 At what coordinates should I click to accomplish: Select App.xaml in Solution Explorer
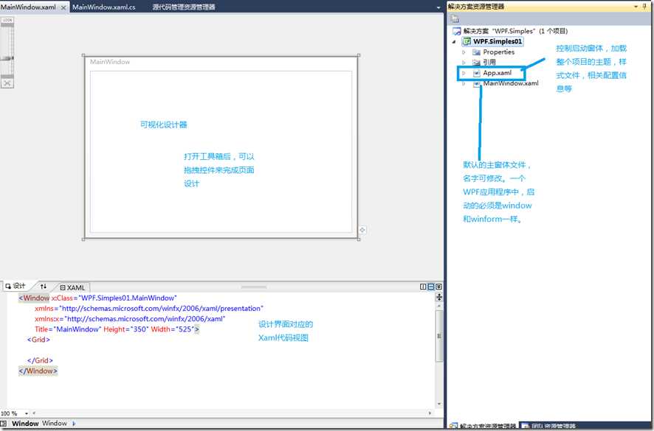click(498, 73)
